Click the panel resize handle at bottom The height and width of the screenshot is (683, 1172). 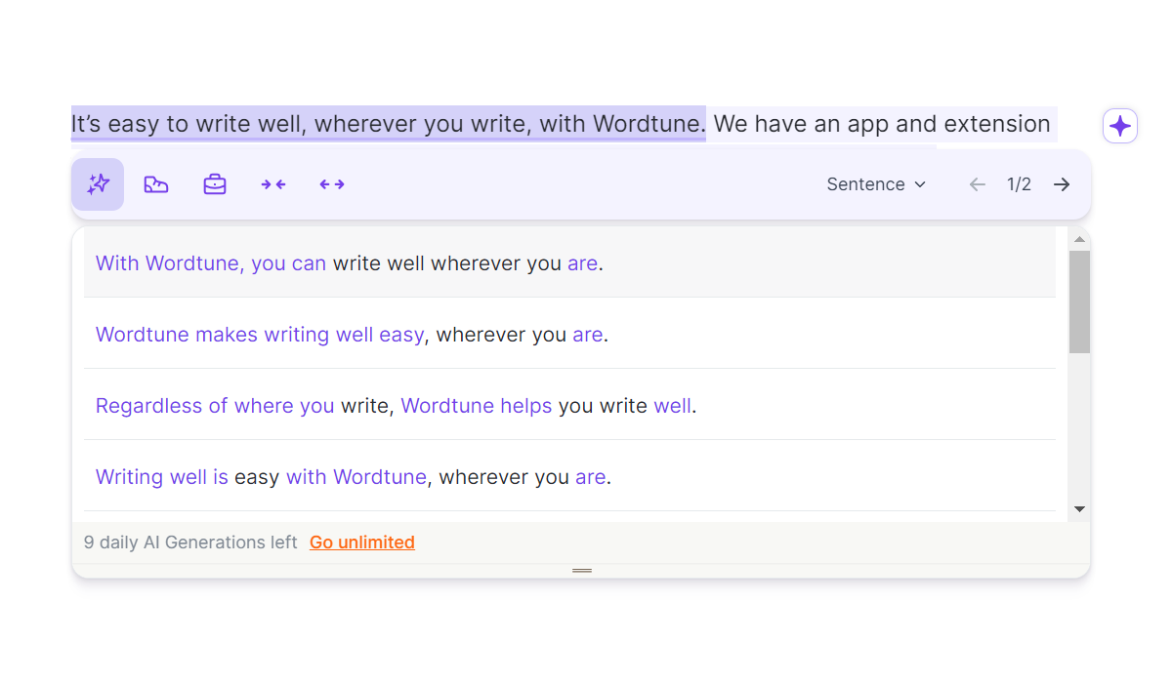coord(582,570)
